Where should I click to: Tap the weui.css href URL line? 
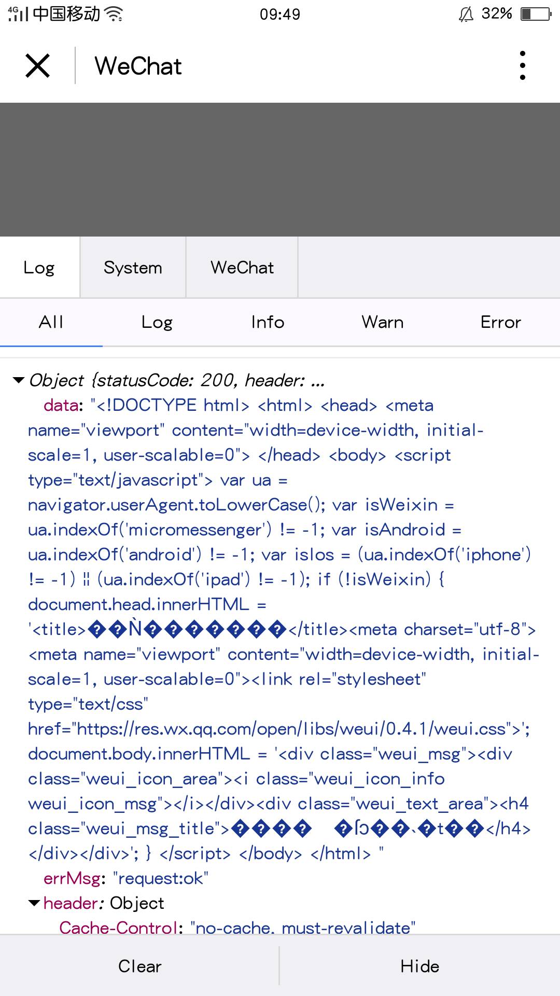[279, 729]
